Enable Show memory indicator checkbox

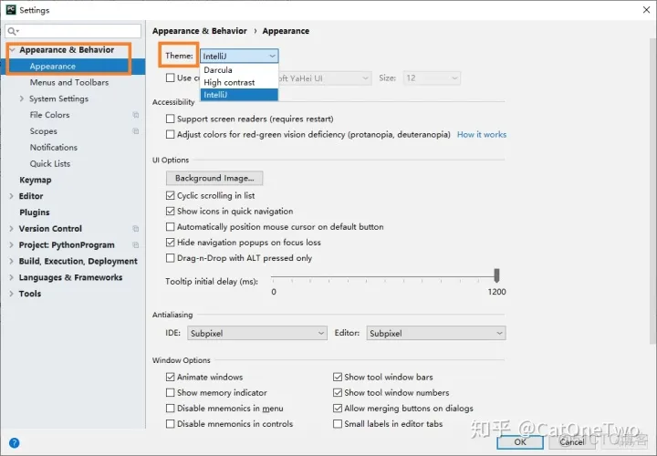(x=170, y=393)
